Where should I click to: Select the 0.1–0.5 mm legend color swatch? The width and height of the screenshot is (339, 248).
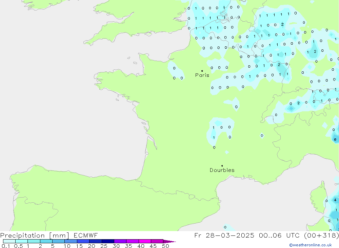[9, 241]
